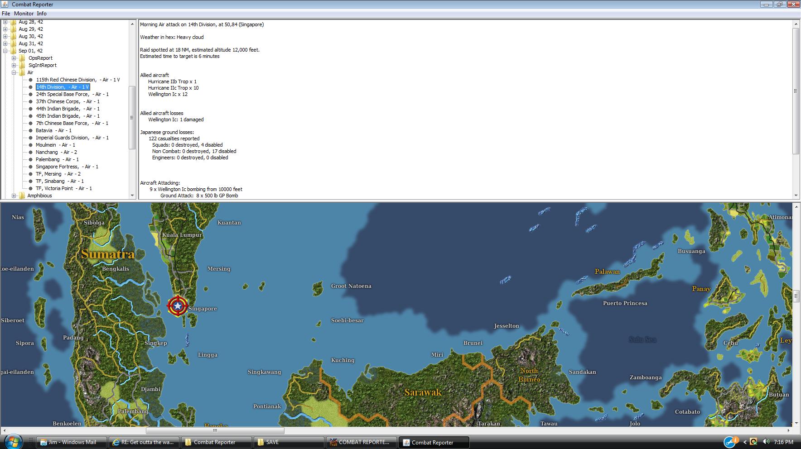Click the map horizontal scrollbar thumb
This screenshot has width=801, height=449.
pos(215,430)
